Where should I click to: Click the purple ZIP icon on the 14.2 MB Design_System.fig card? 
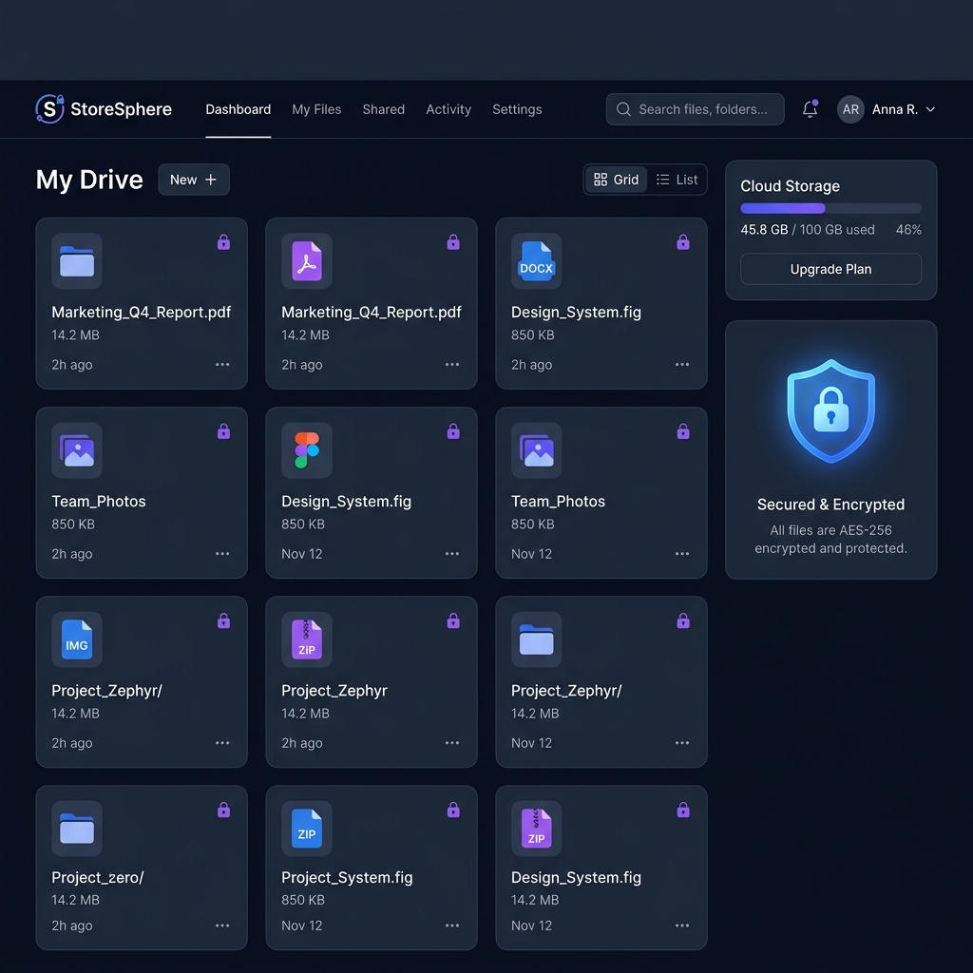point(536,829)
